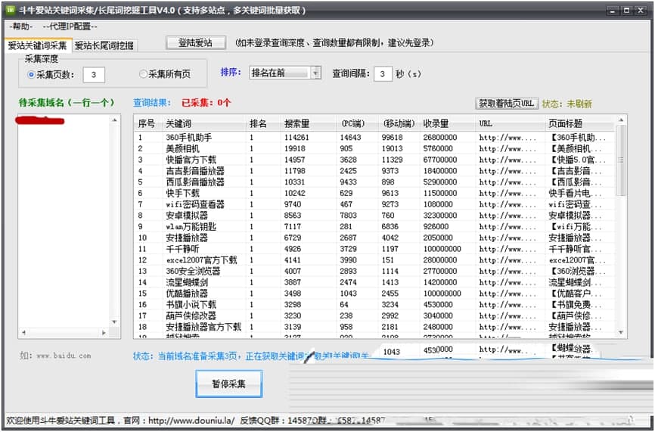Switch to 爱站长尾词挖掘 tab

point(104,45)
